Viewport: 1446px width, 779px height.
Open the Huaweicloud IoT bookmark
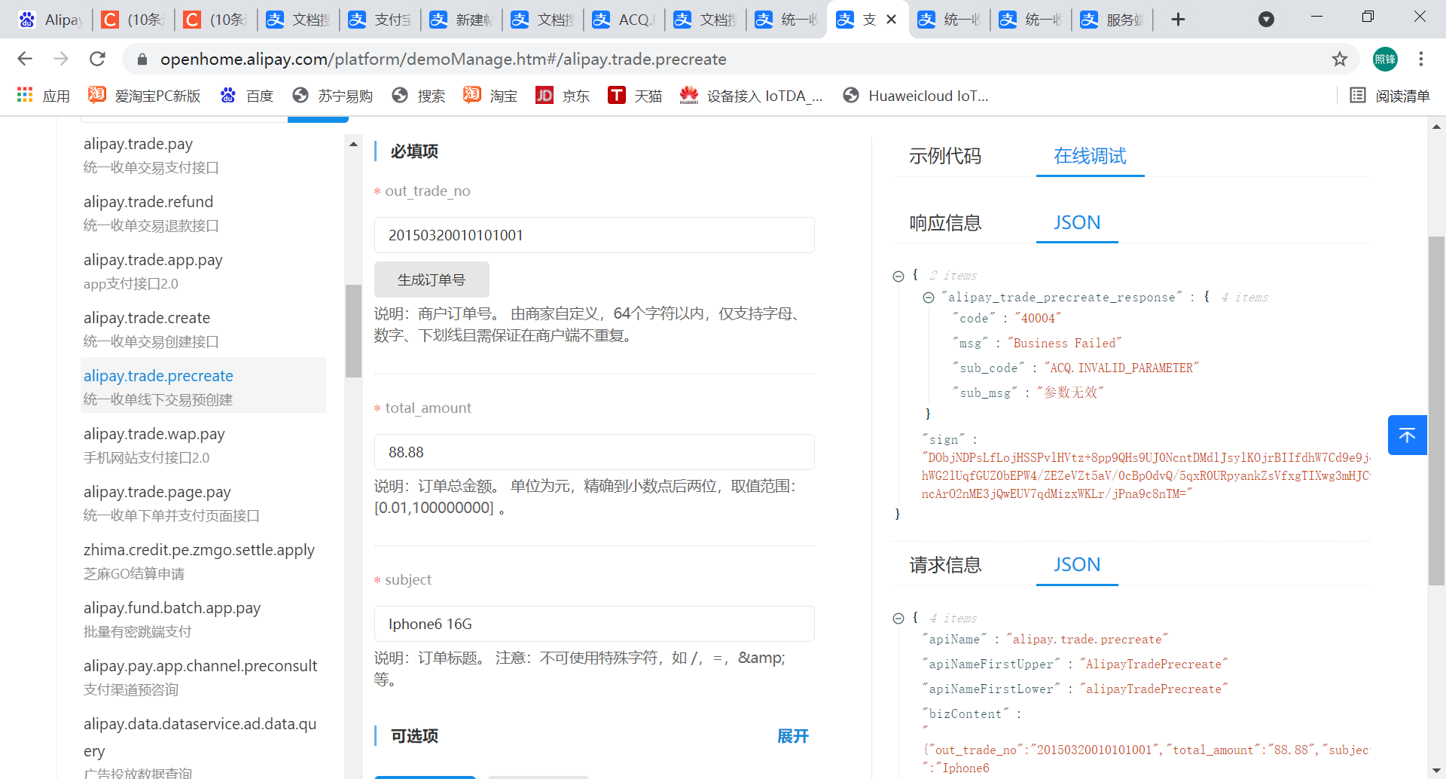916,96
